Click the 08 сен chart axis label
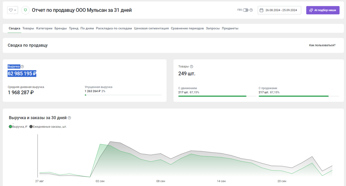 [x=161, y=181]
